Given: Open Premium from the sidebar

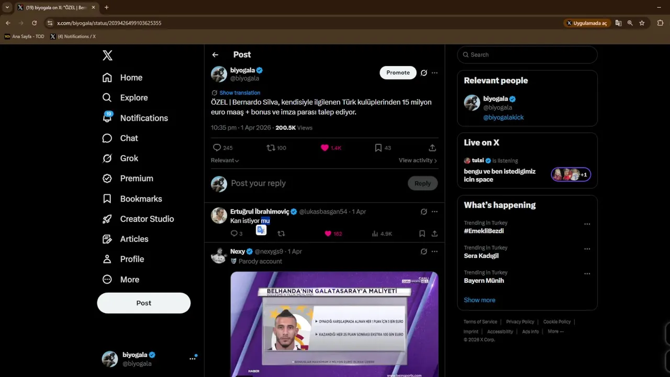Looking at the screenshot, I should 128,179.
